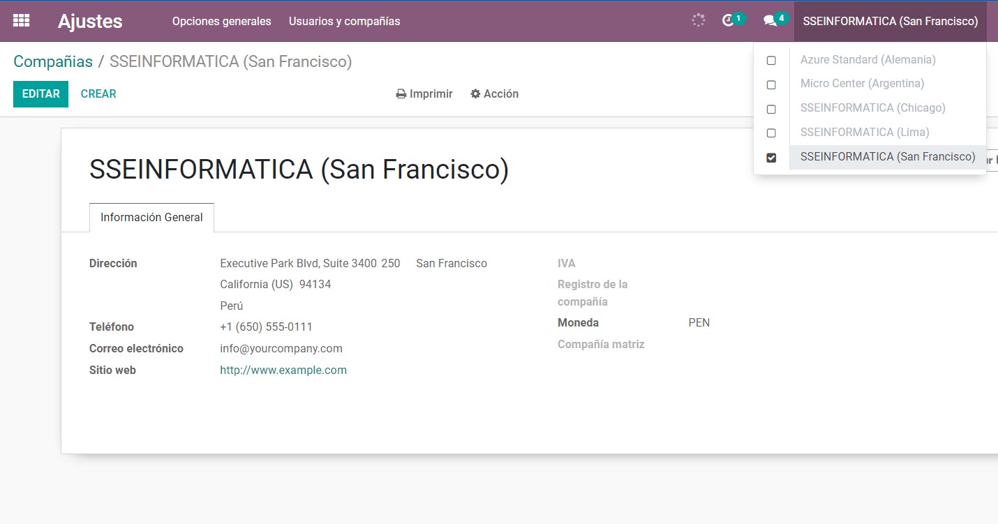Open the Usuarios y compañías menu
998x524 pixels.
click(x=345, y=21)
